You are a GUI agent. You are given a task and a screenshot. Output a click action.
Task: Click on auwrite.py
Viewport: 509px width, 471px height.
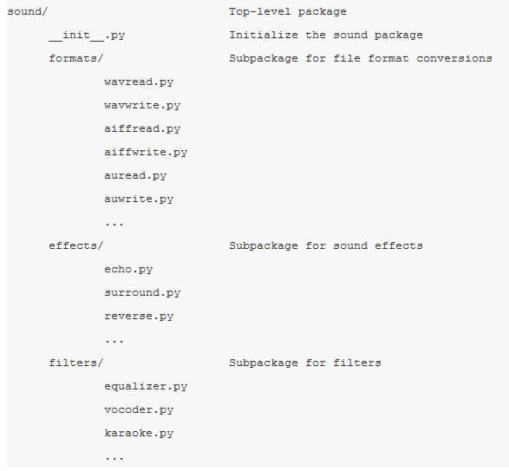[x=139, y=199]
